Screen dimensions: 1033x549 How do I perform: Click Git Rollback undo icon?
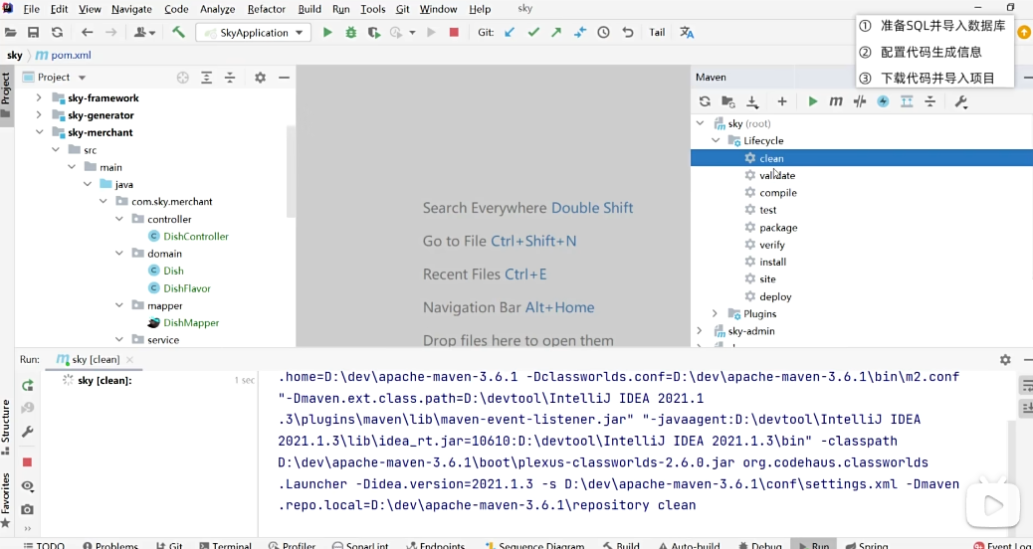[628, 32]
